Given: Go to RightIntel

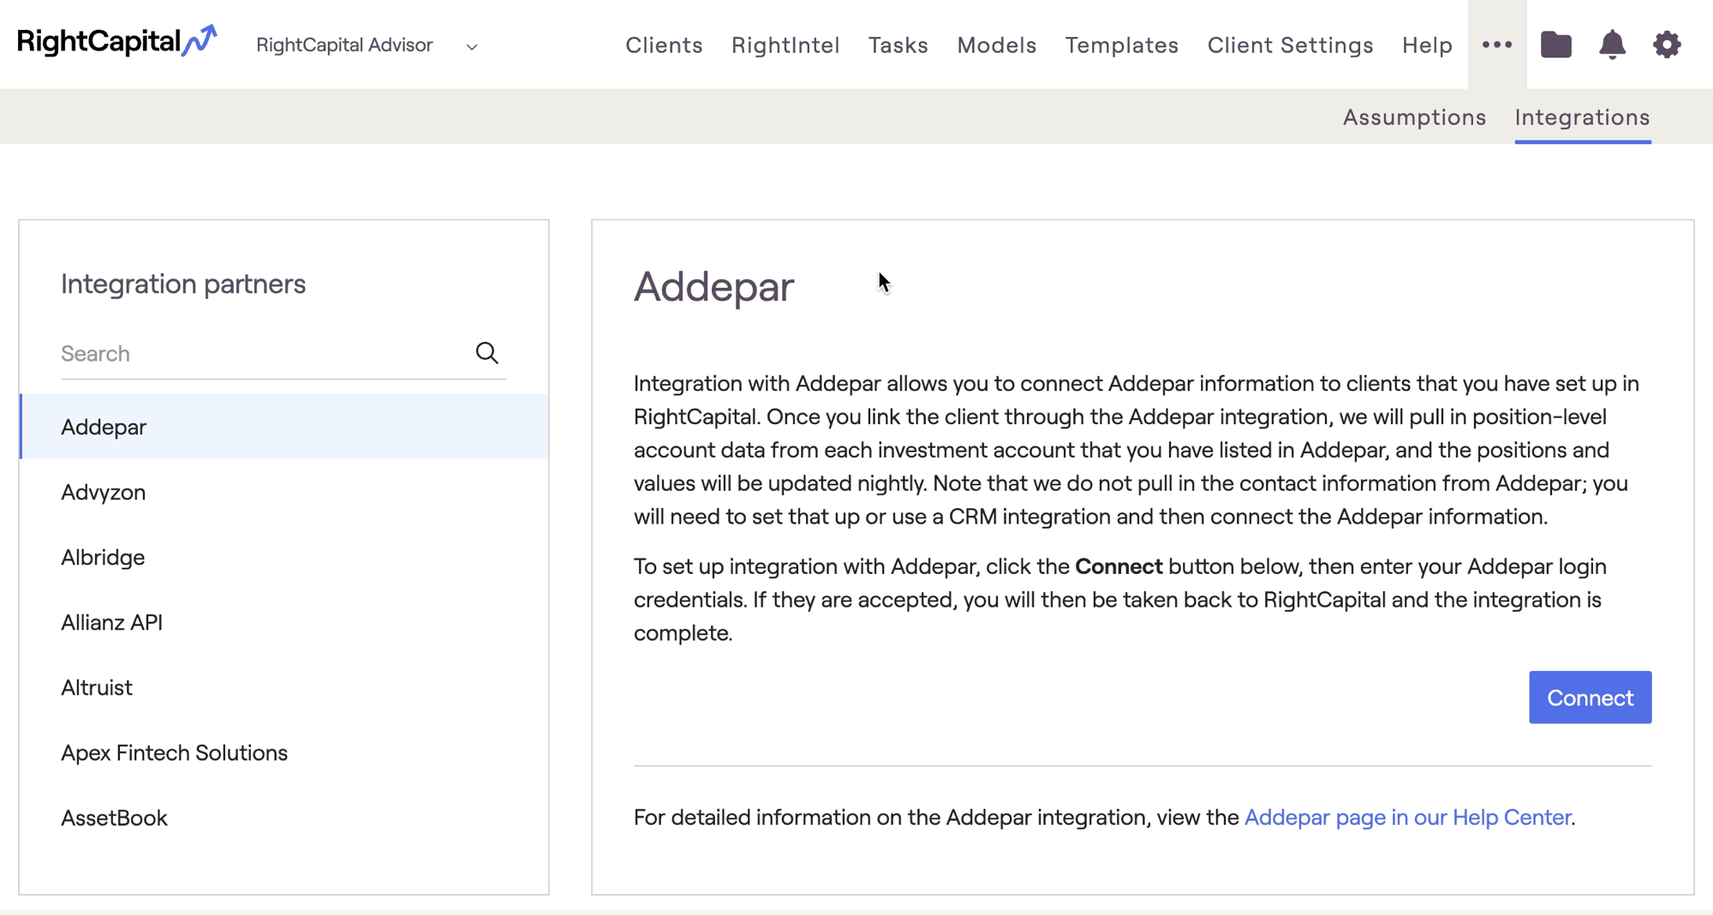Looking at the screenshot, I should click(785, 45).
